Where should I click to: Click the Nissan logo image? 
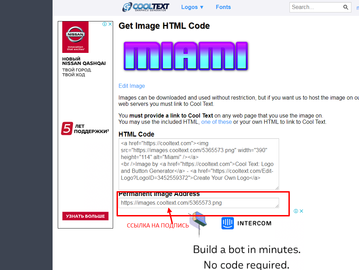click(x=75, y=37)
